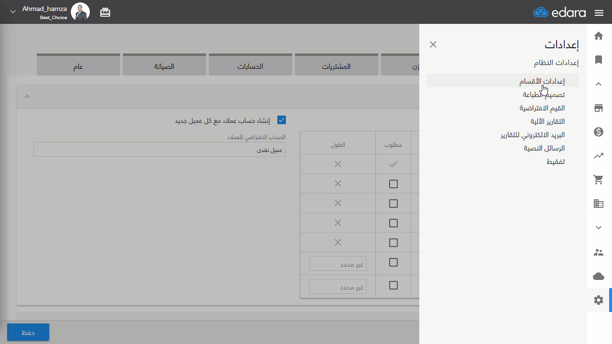Open the cloud icon in sidebar
The height and width of the screenshot is (344, 612).
click(x=599, y=276)
